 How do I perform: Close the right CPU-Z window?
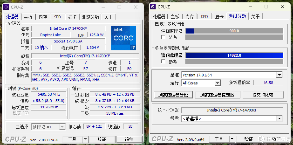coord(282,7)
